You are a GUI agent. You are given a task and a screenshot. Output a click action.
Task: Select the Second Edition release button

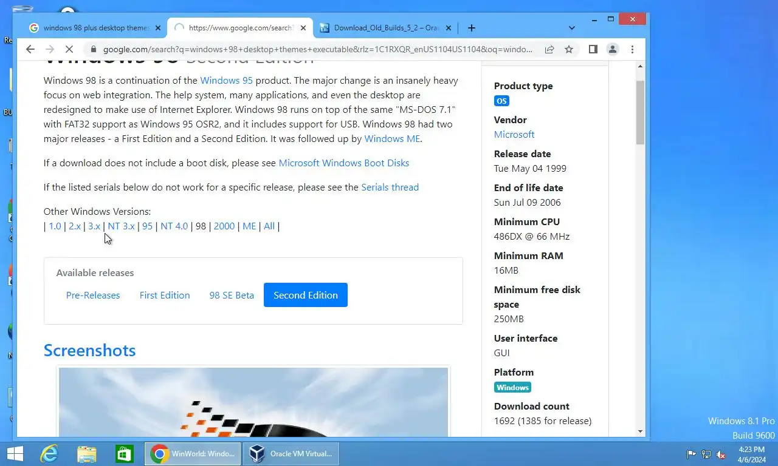pyautogui.click(x=306, y=295)
